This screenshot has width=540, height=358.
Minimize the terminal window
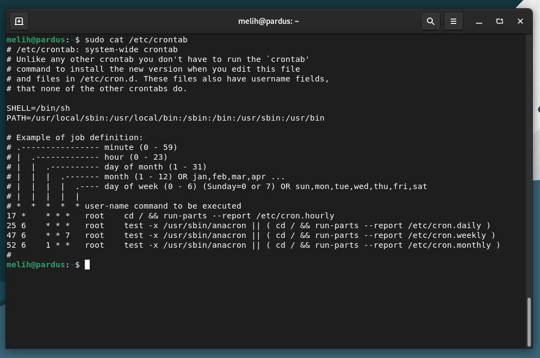click(479, 21)
